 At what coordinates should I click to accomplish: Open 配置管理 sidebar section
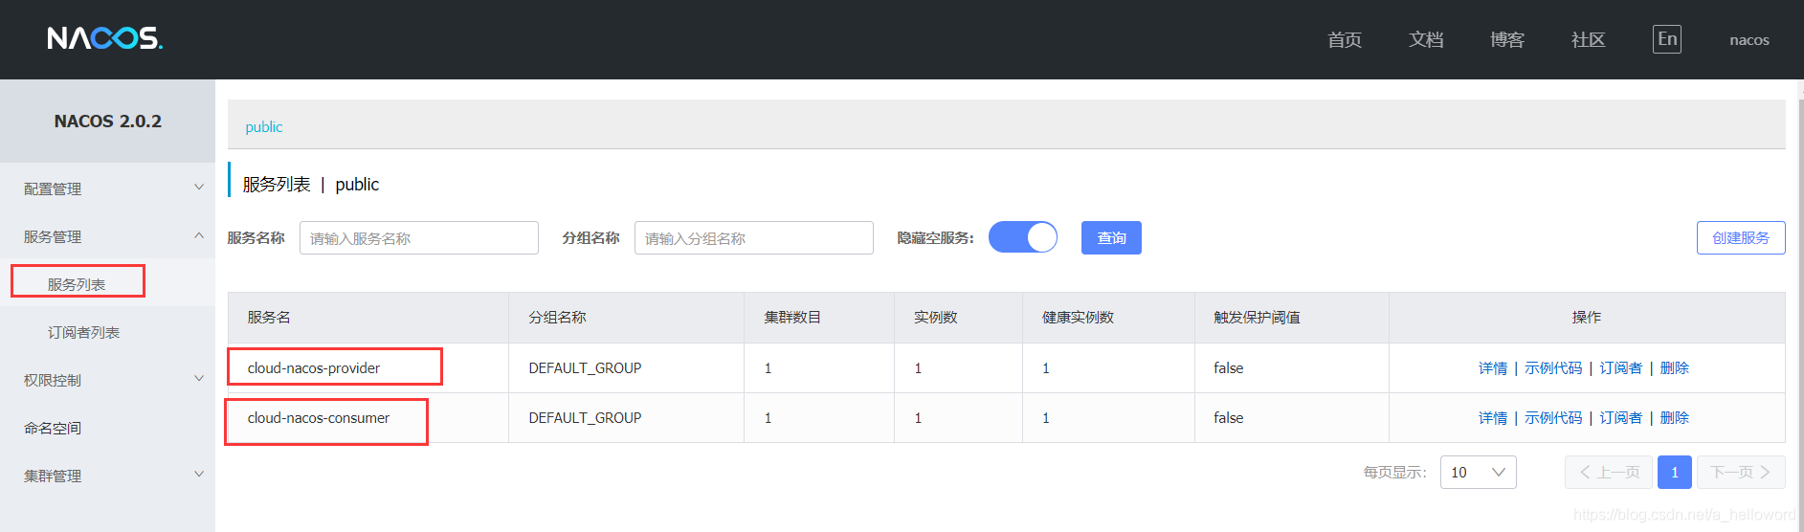[x=53, y=188]
